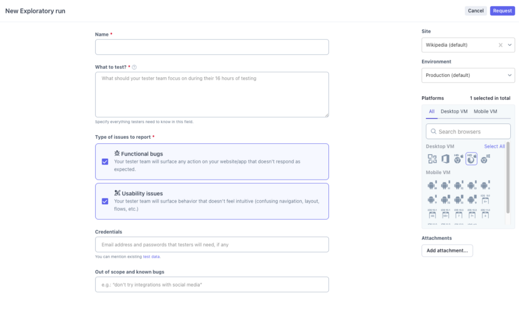Uncheck the Functional bugs option
The width and height of the screenshot is (519, 321).
point(105,161)
